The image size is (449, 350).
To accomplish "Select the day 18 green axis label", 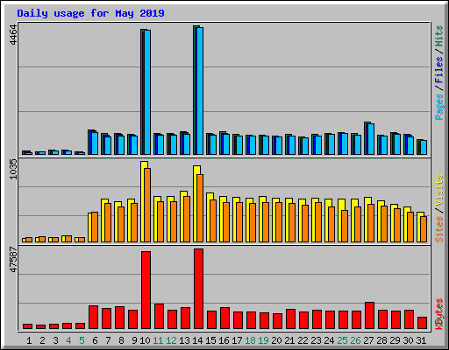I will click(x=250, y=340).
